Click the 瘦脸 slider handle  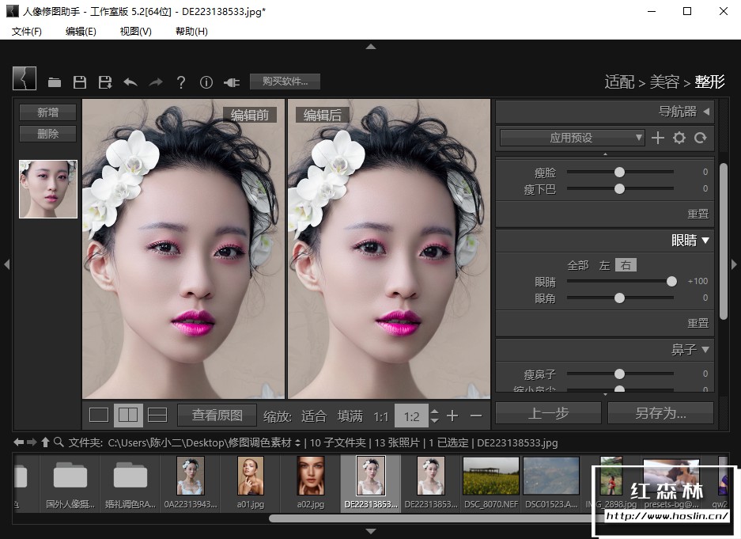tap(619, 172)
